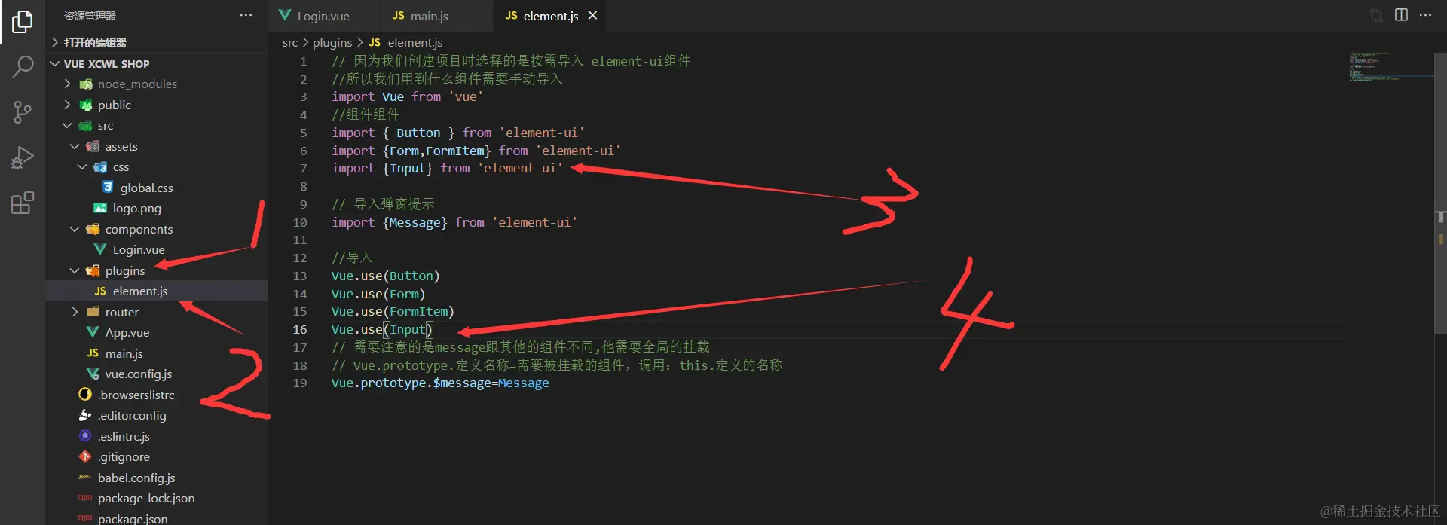The width and height of the screenshot is (1447, 525).
Task: Close the element.js tab
Action: [x=592, y=16]
